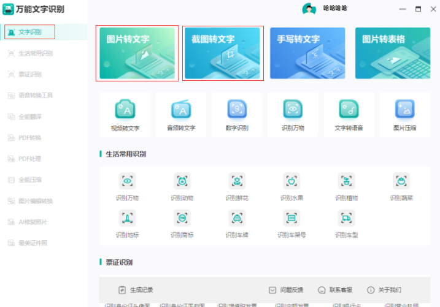Image resolution: width=440 pixels, height=307 pixels.
Task: Maximize the application window
Action: pyautogui.click(x=418, y=9)
